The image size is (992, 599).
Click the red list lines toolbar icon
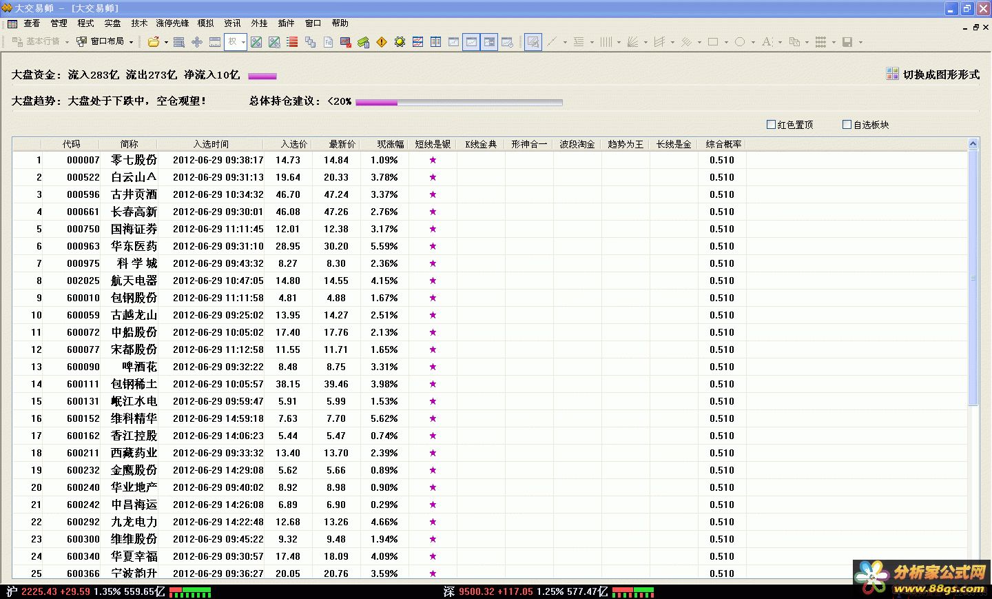(x=292, y=42)
